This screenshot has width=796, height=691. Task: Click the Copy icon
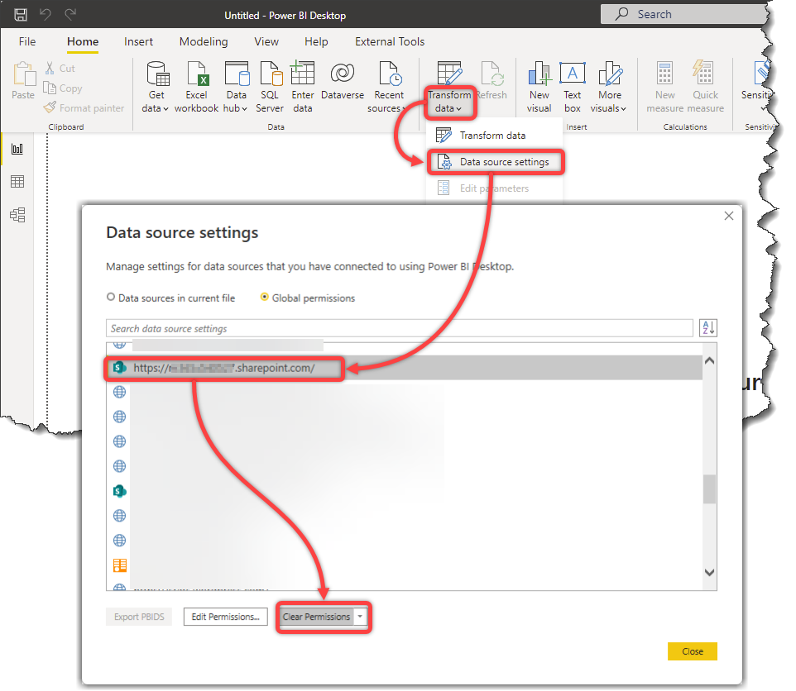click(x=50, y=88)
